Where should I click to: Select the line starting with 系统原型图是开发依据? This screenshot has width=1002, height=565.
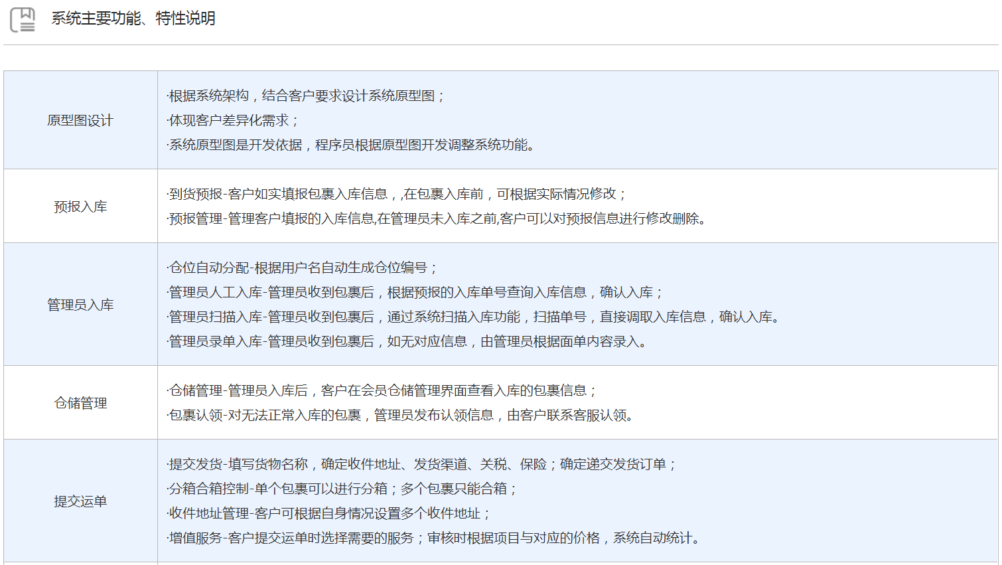tap(350, 145)
